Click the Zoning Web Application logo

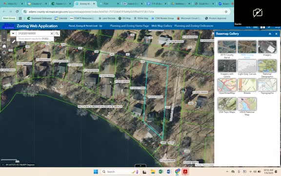(x=8, y=26)
